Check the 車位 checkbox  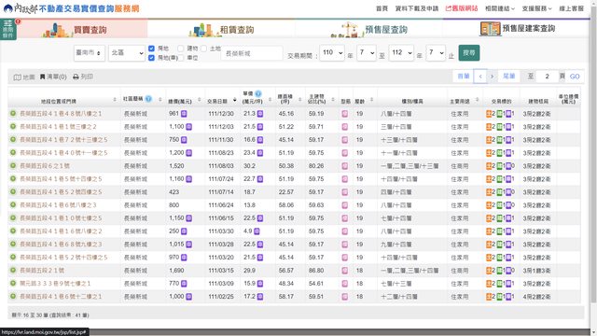coord(181,58)
